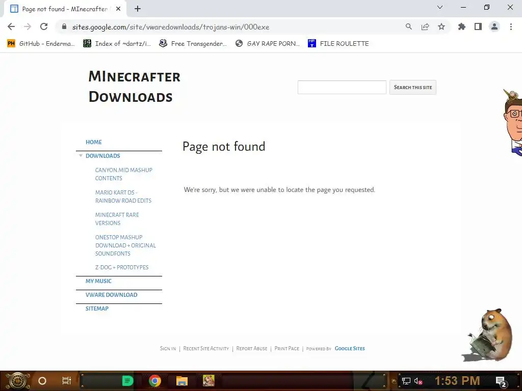Click Report Abuse in the footer
Screen dimensions: 522x391
252,348
